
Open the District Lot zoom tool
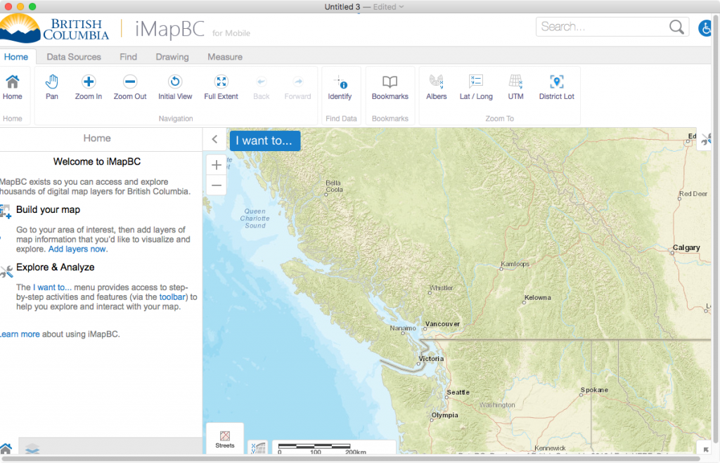(556, 87)
